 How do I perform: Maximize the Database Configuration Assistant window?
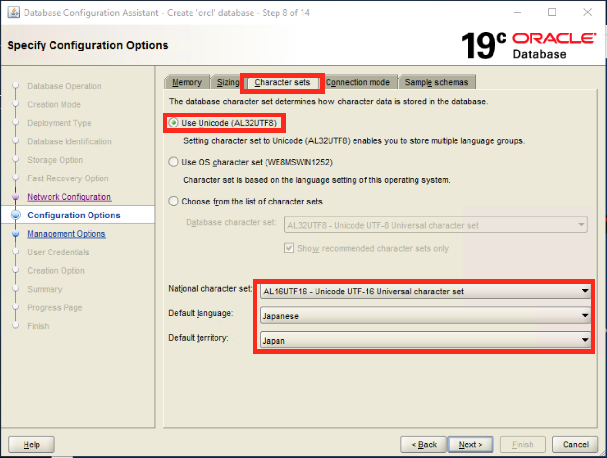(x=552, y=13)
